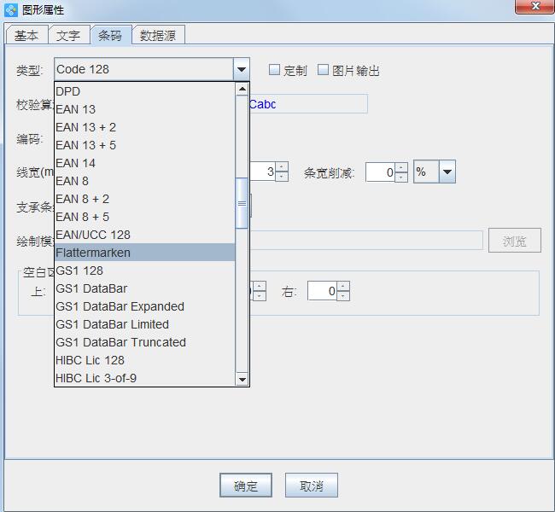Select Flattermarken from the type list
Image resolution: width=555 pixels, height=512 pixels.
point(143,253)
